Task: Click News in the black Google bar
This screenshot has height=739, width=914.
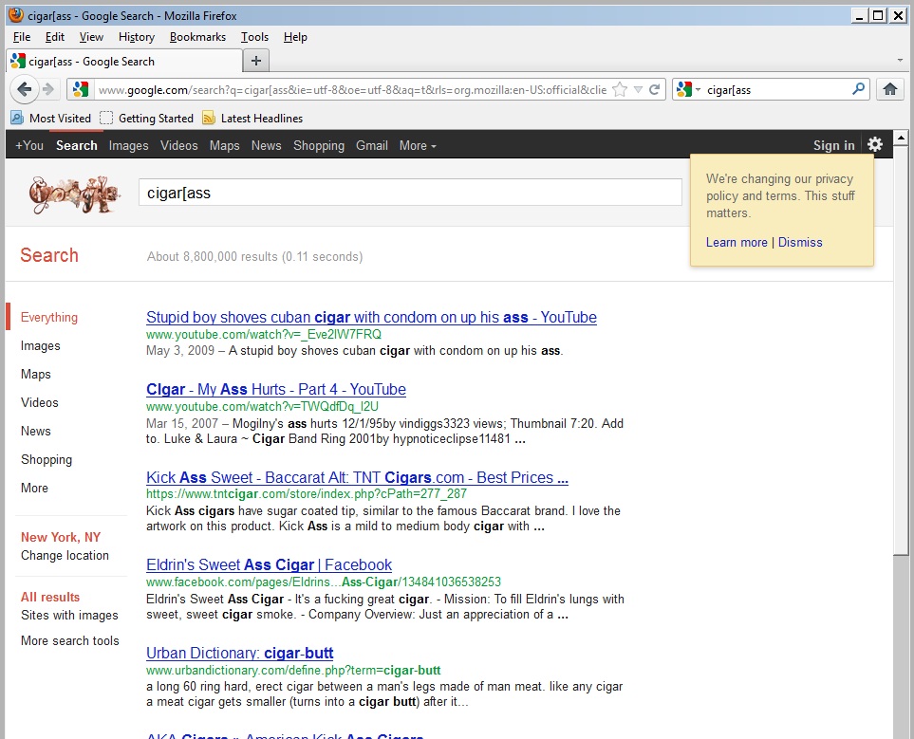Action: [266, 146]
